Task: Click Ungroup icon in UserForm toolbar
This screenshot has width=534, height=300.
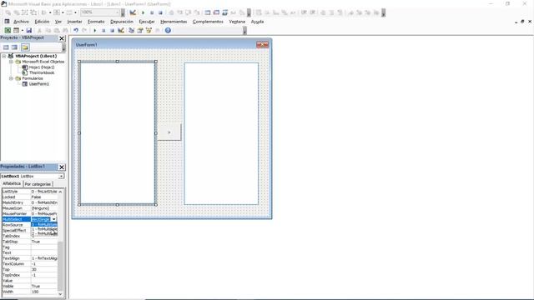Action: (33, 12)
